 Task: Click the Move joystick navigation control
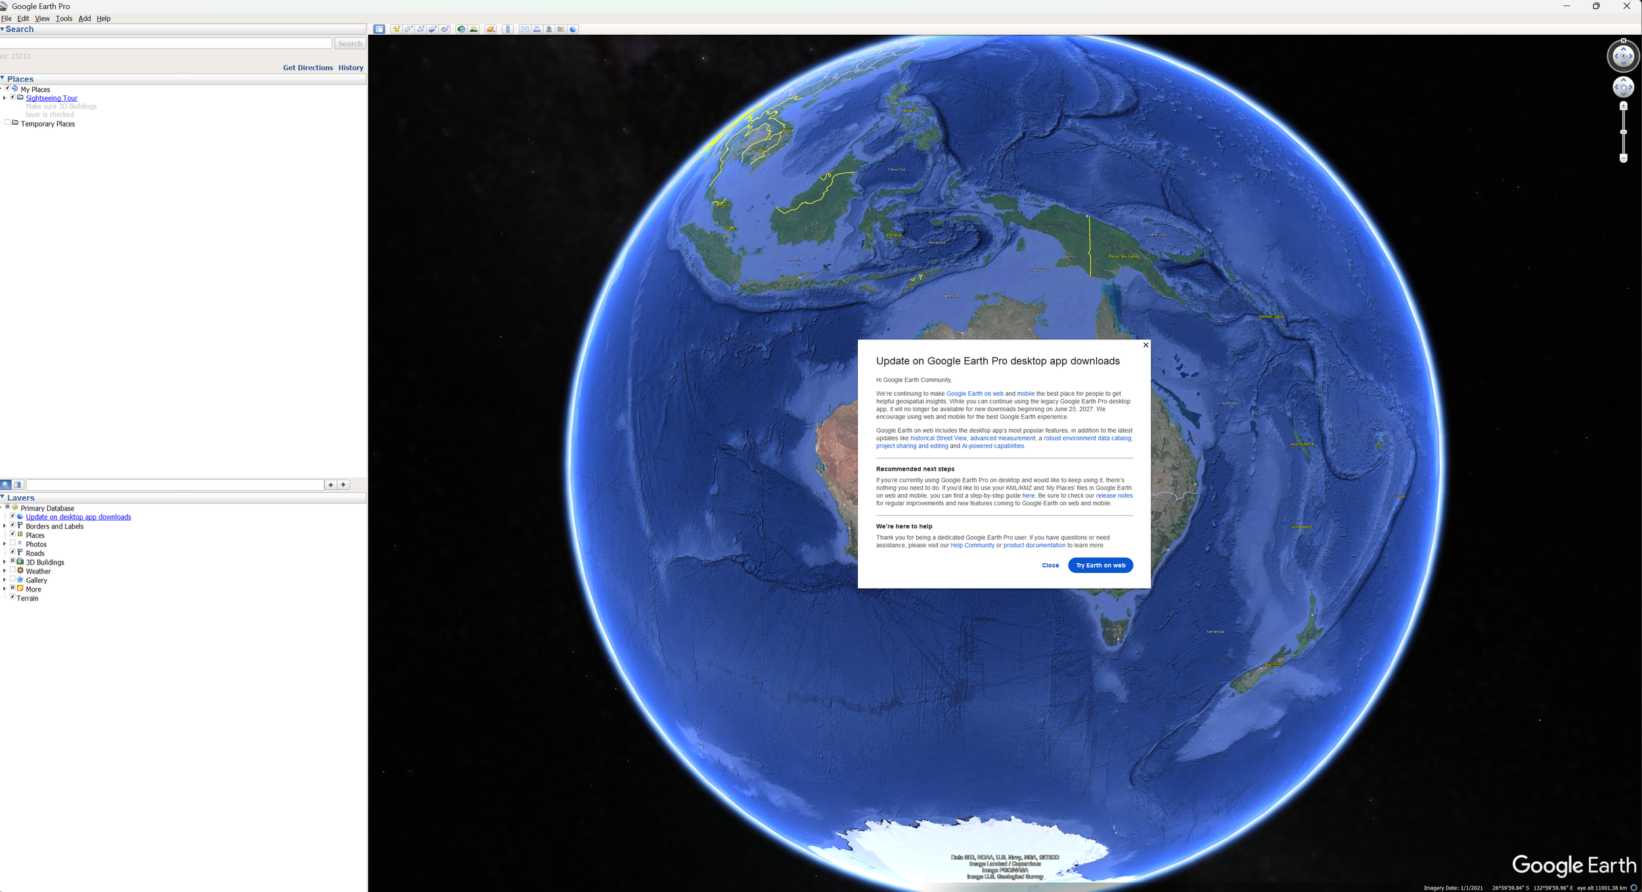(x=1623, y=87)
